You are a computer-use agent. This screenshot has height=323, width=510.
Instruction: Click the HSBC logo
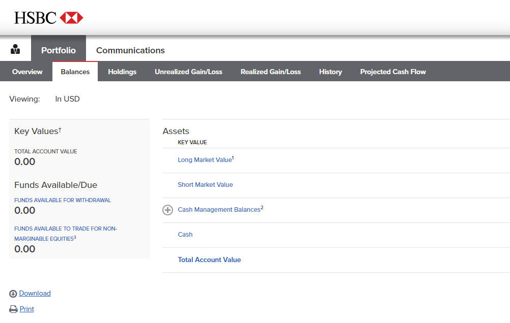(x=48, y=18)
